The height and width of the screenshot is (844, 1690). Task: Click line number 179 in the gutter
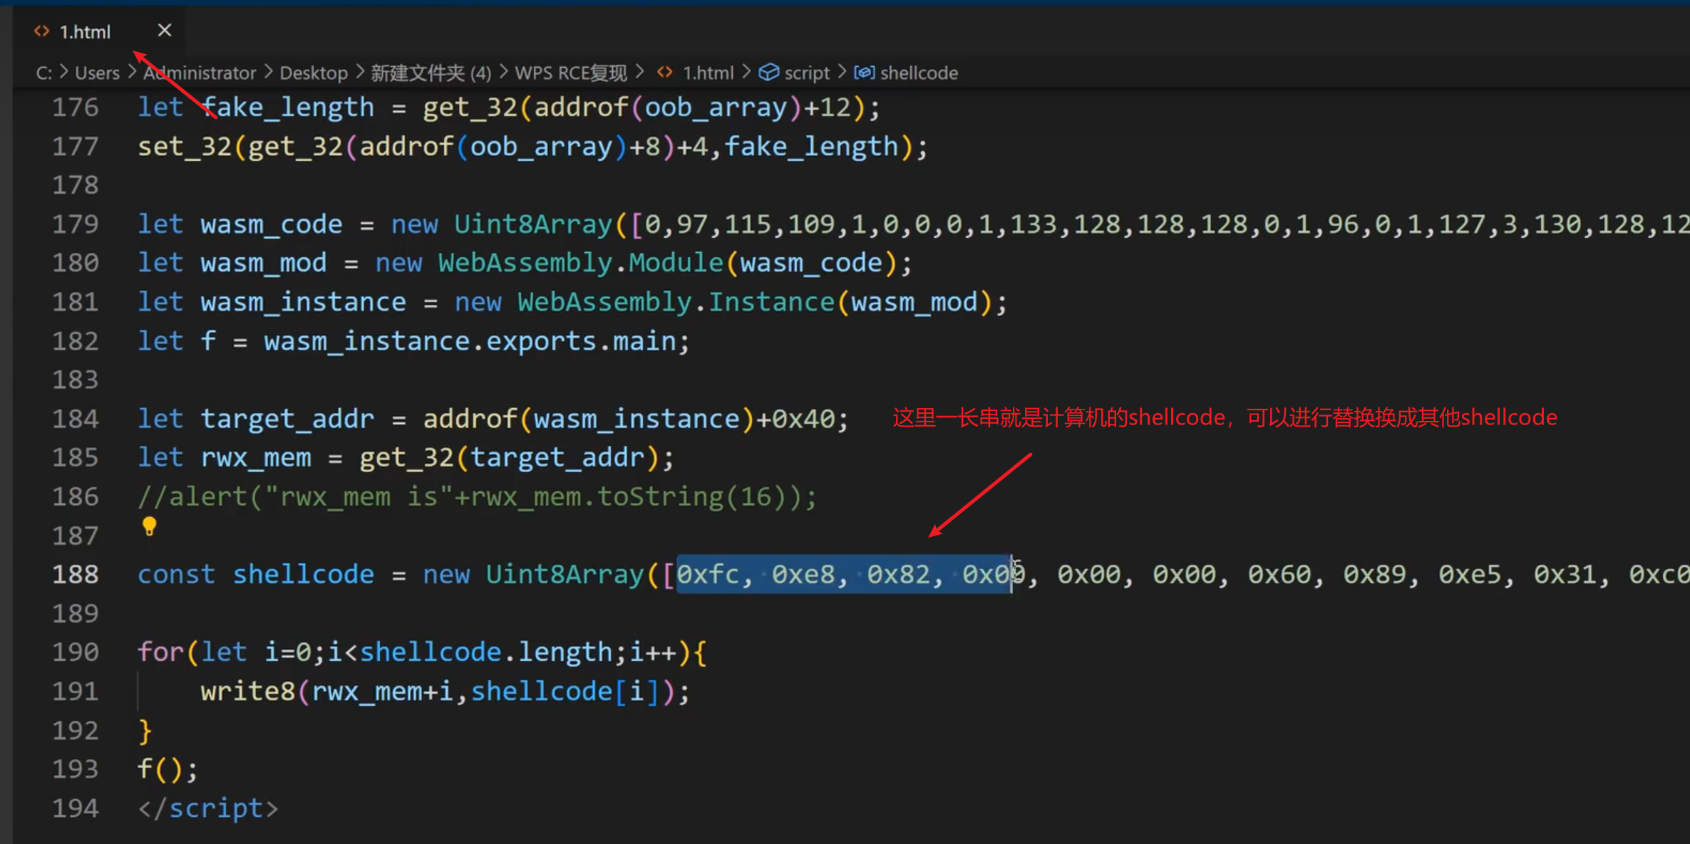click(x=76, y=224)
